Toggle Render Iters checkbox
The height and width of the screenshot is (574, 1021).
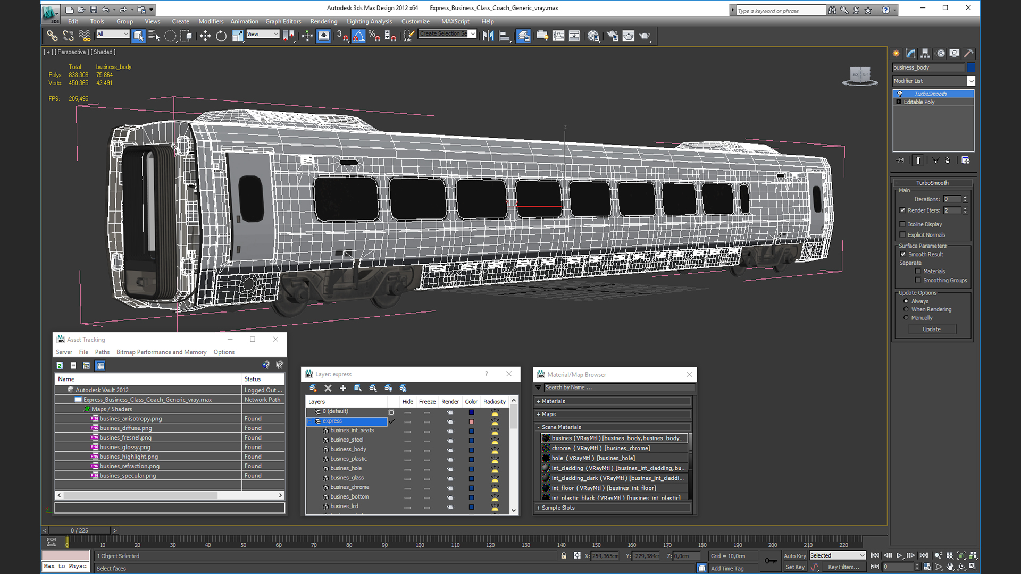pos(902,210)
